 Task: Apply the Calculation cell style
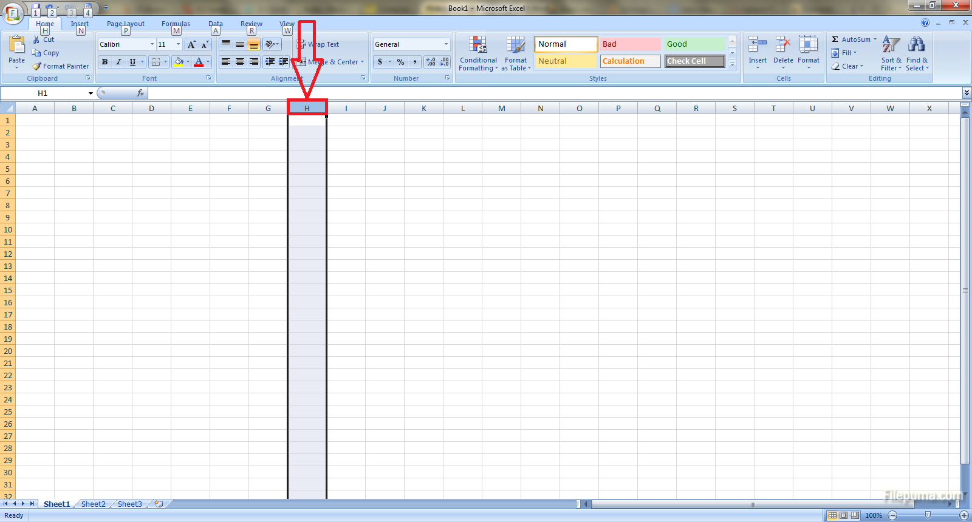630,61
